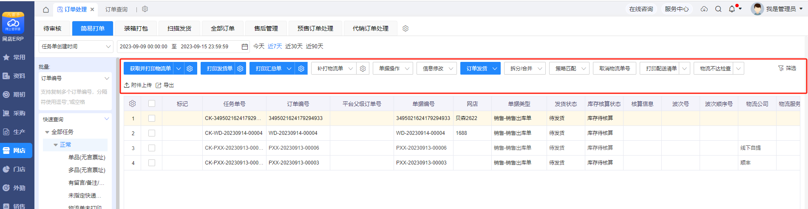The height and width of the screenshot is (209, 808).
Task: Click the 筛选 filter icon
Action: click(787, 68)
